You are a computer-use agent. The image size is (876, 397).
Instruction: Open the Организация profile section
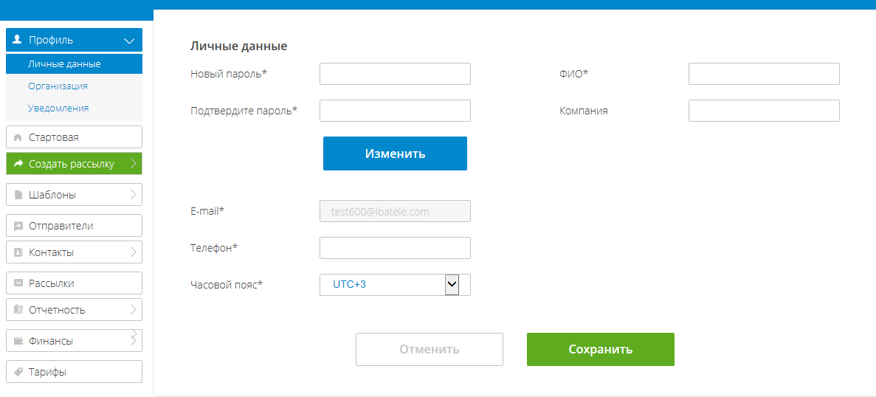(58, 86)
